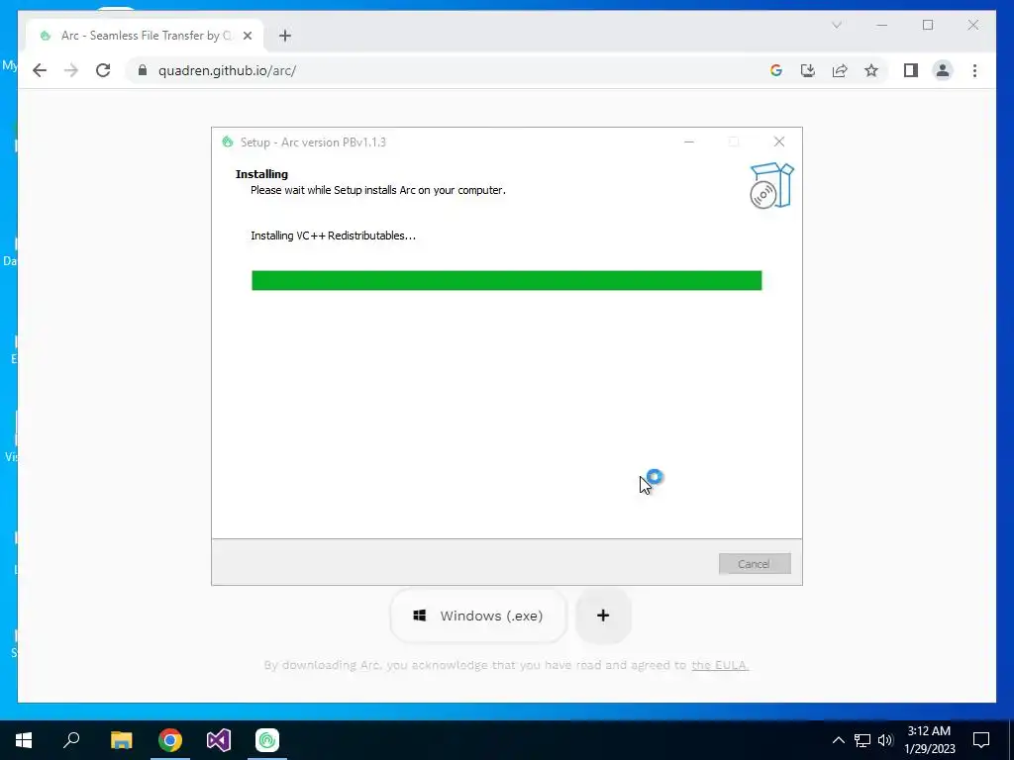The width and height of the screenshot is (1014, 760).
Task: Click the Arc setup taskbar icon
Action: coord(267,740)
